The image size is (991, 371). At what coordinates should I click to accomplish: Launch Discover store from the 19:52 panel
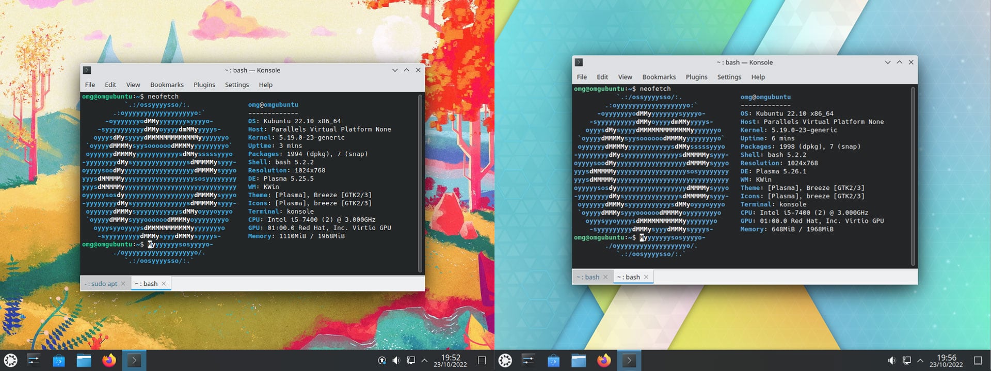(x=59, y=360)
